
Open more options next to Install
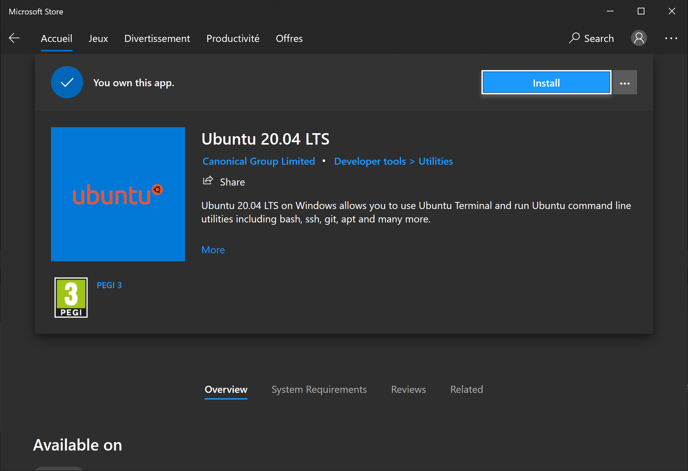pyautogui.click(x=625, y=83)
